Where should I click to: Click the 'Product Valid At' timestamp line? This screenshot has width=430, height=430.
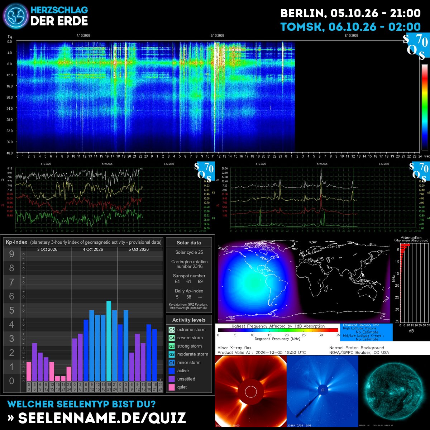coord(262,353)
